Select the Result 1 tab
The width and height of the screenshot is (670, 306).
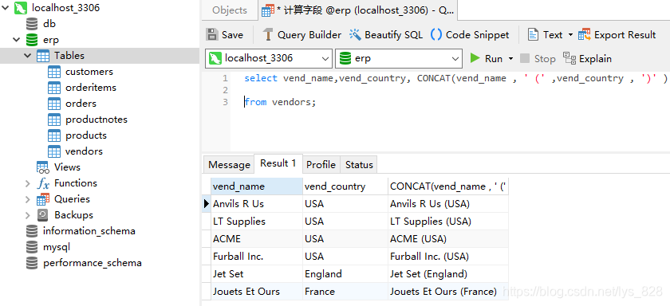point(278,163)
